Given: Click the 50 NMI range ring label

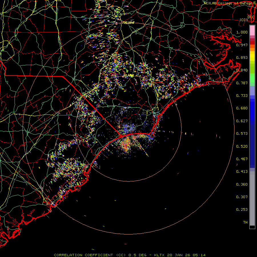Looking at the screenshot, I should point(129,76).
